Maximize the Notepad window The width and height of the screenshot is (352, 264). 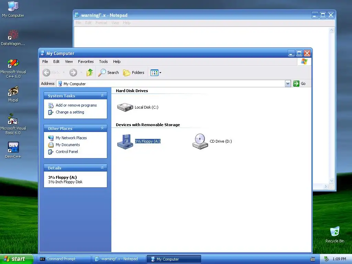[323, 15]
